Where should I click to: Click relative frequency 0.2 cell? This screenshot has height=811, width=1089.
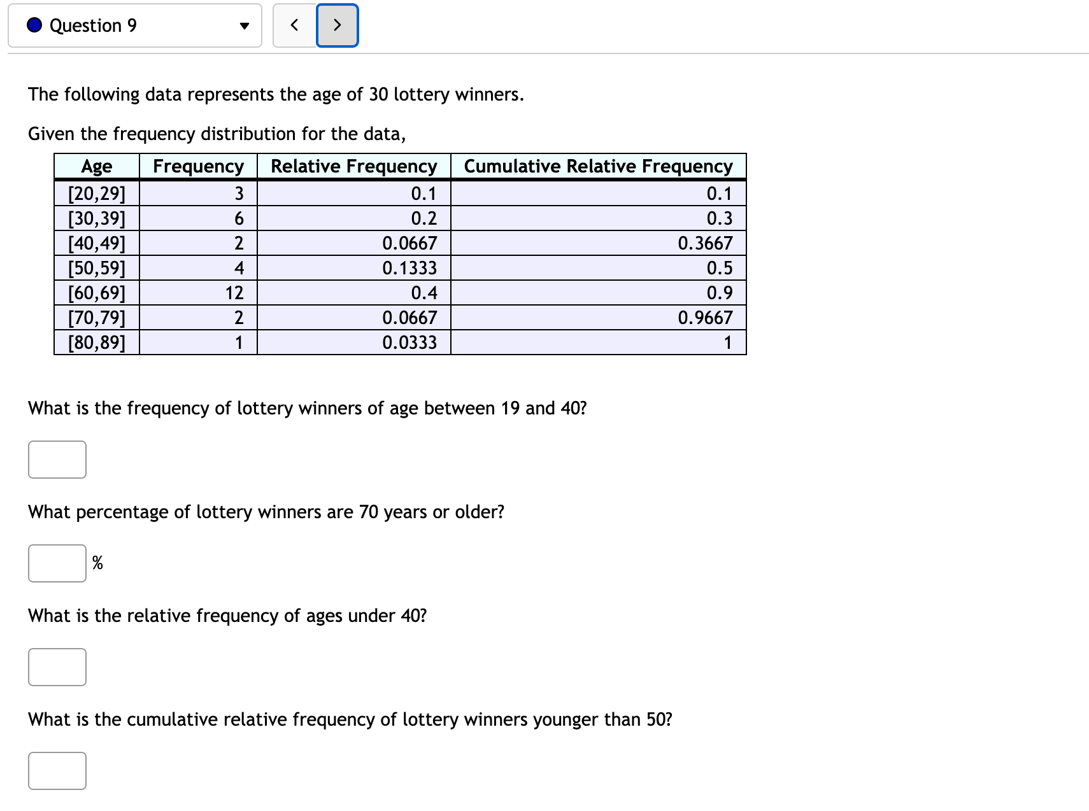click(354, 218)
